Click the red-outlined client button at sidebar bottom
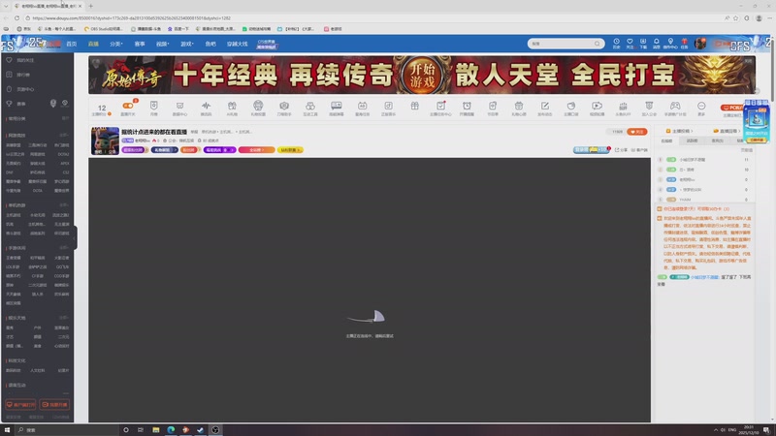This screenshot has height=436, width=776. click(20, 404)
